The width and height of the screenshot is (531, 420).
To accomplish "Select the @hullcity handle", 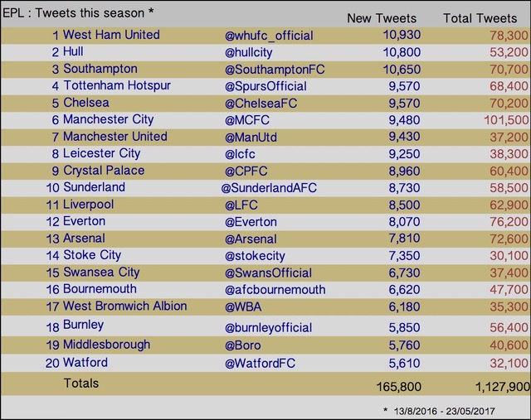I will coord(248,52).
